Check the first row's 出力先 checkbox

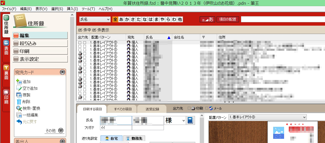80,42
